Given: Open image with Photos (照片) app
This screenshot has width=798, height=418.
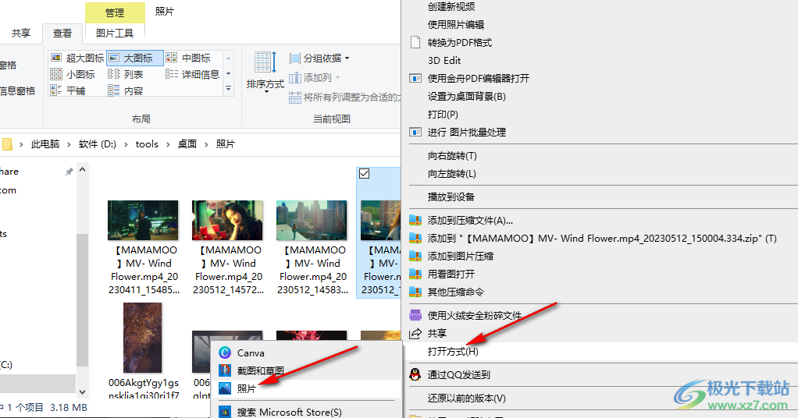Looking at the screenshot, I should [307, 388].
